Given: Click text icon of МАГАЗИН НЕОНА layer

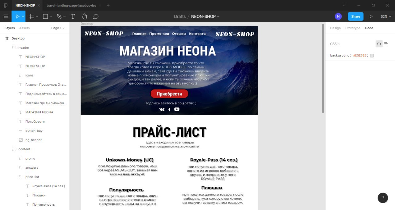Looking at the screenshot, I should point(21,112).
